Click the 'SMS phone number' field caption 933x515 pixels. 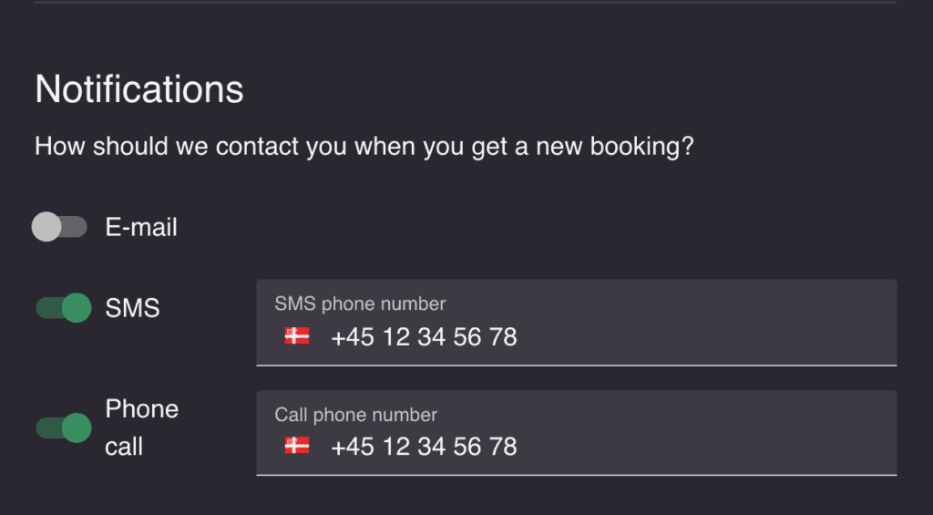coord(360,304)
